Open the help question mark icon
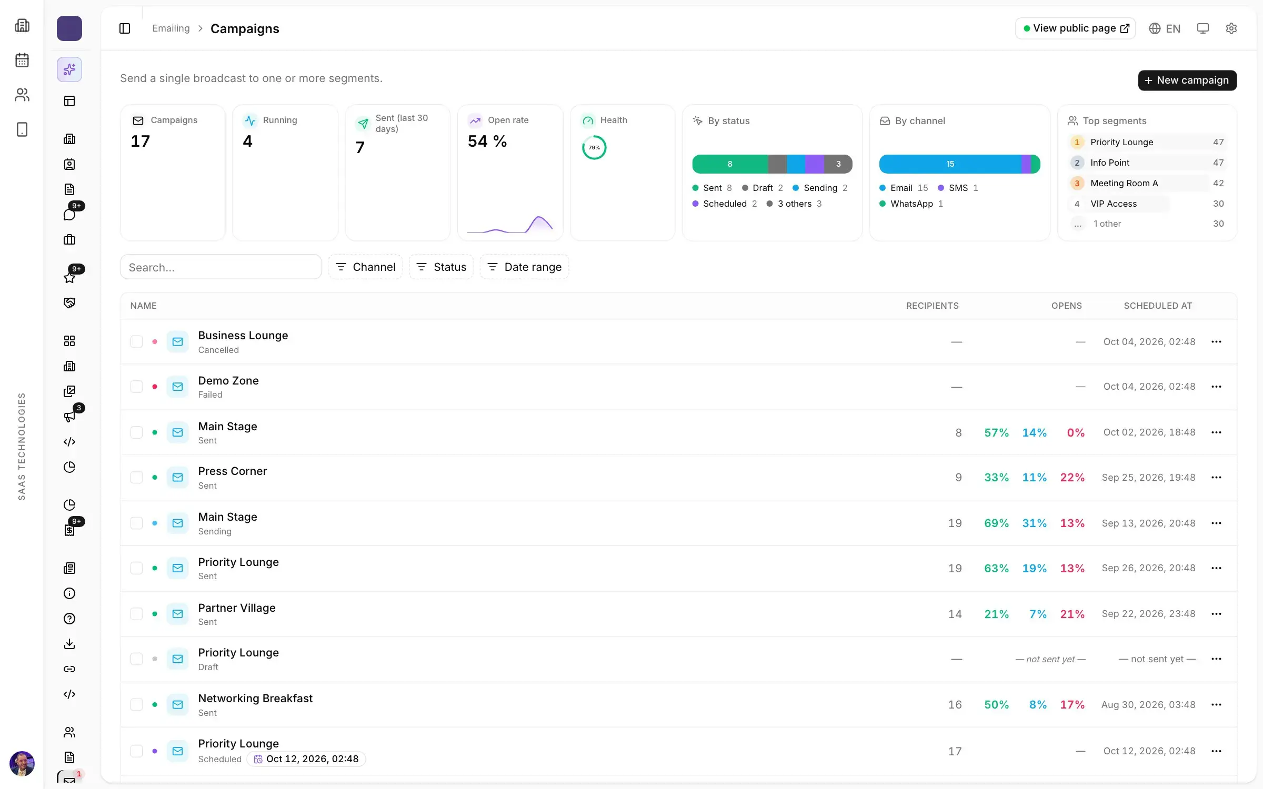Image resolution: width=1263 pixels, height=789 pixels. point(69,619)
